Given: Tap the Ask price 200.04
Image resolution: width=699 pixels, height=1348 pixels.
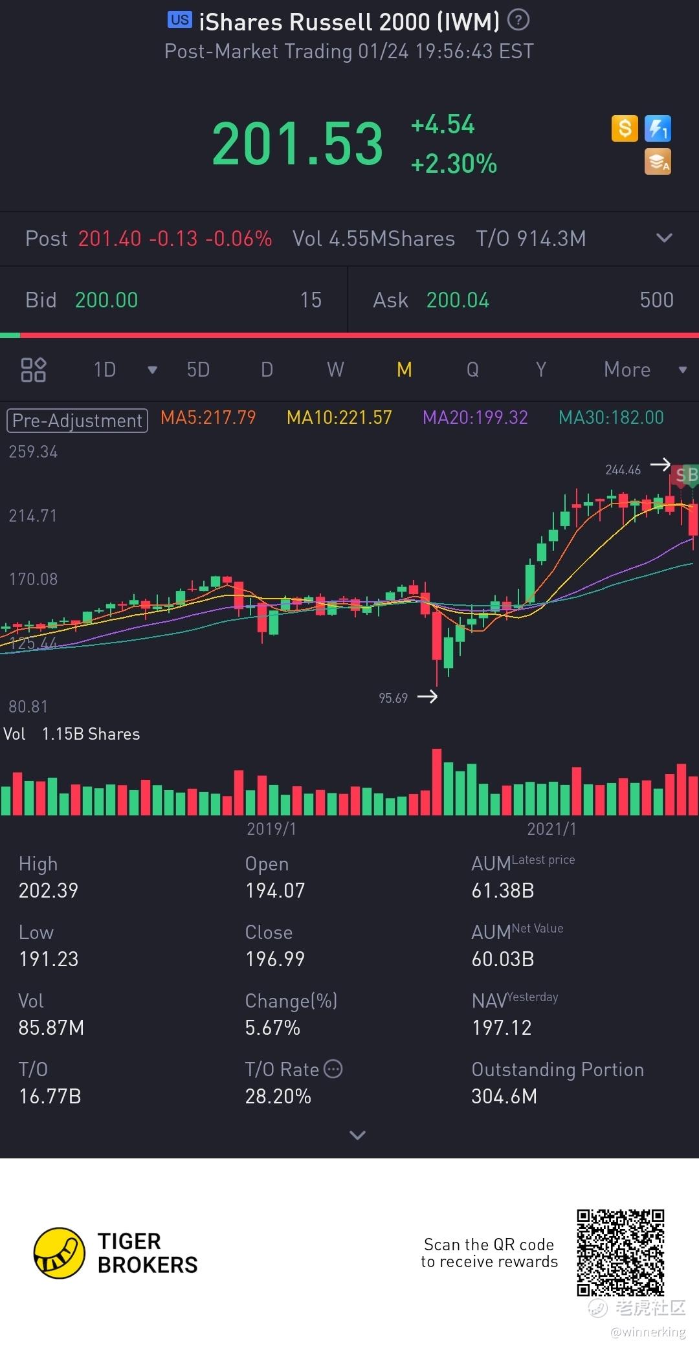Looking at the screenshot, I should (x=458, y=300).
